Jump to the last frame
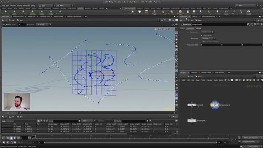The height and width of the screenshot is (148, 263). (x=19, y=138)
